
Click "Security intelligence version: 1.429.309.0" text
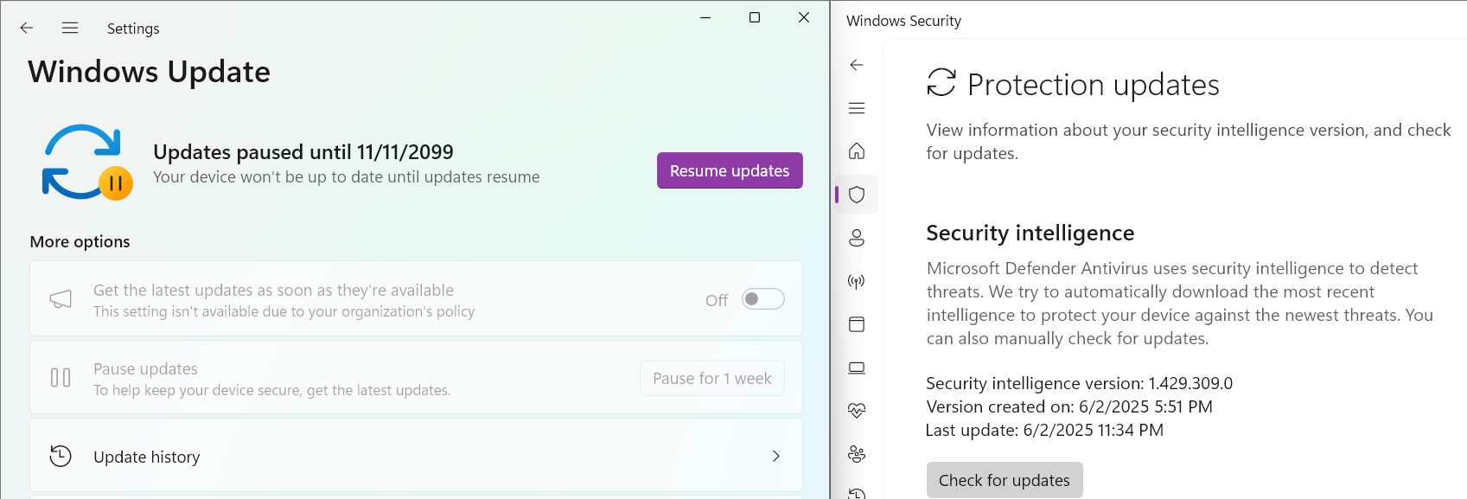coord(1080,383)
